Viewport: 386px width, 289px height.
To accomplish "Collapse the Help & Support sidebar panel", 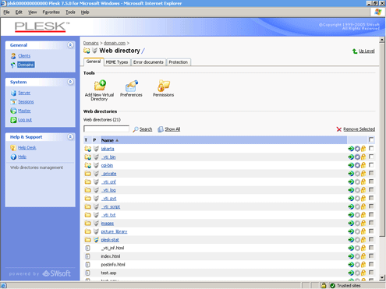I will coord(70,137).
